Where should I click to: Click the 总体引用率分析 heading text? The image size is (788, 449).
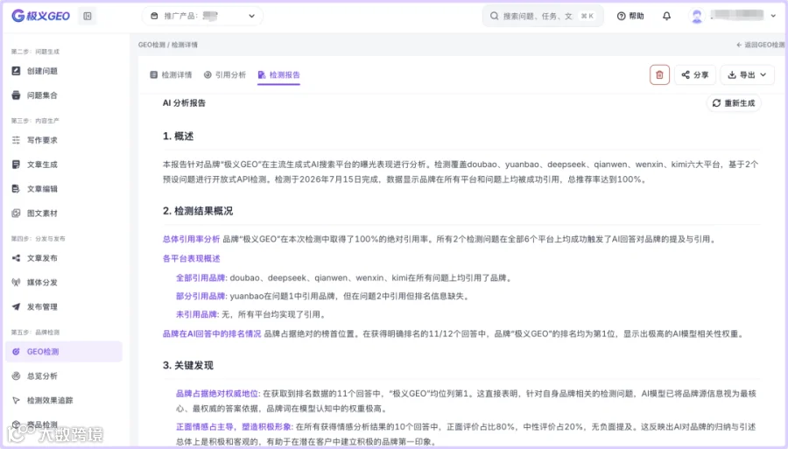192,239
